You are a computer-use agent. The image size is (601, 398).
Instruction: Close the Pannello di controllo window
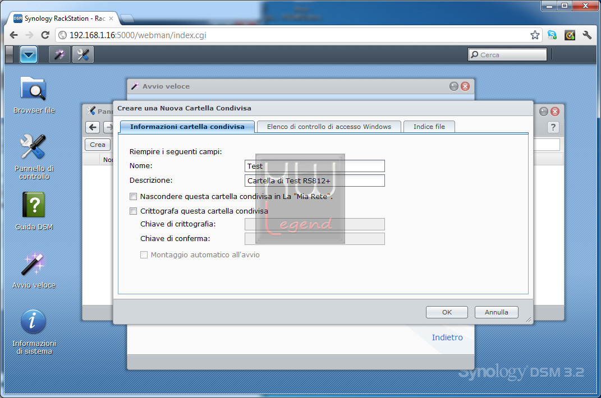click(x=555, y=112)
